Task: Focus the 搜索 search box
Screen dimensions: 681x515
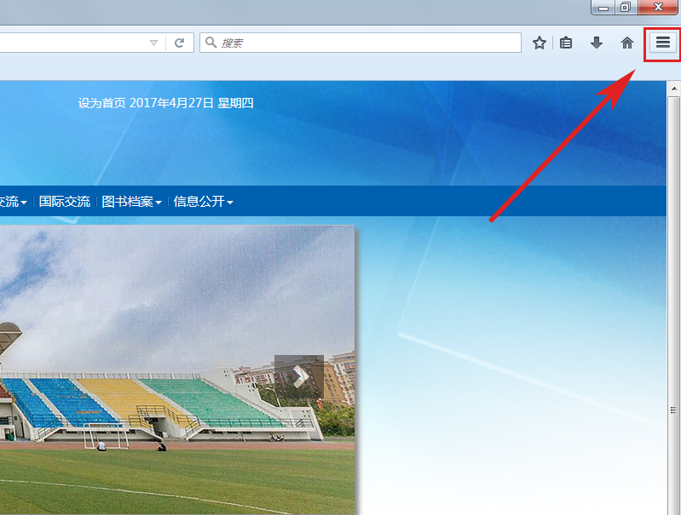Action: [366, 43]
